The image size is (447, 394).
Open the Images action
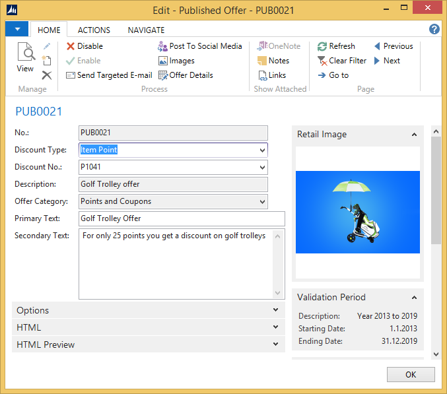176,61
